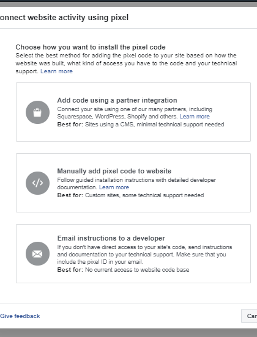257x337 pixels.
Task: Click 'Best for: Custom sites' line
Action: pos(130,195)
